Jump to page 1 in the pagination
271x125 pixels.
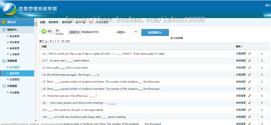coord(53,41)
